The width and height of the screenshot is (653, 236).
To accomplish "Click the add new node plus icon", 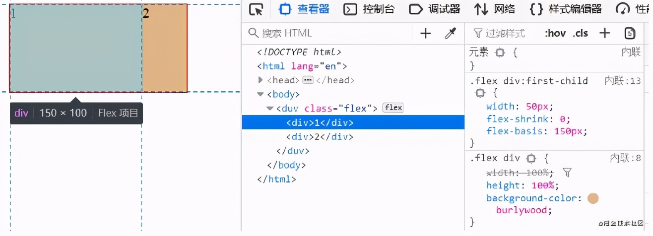I will 426,33.
